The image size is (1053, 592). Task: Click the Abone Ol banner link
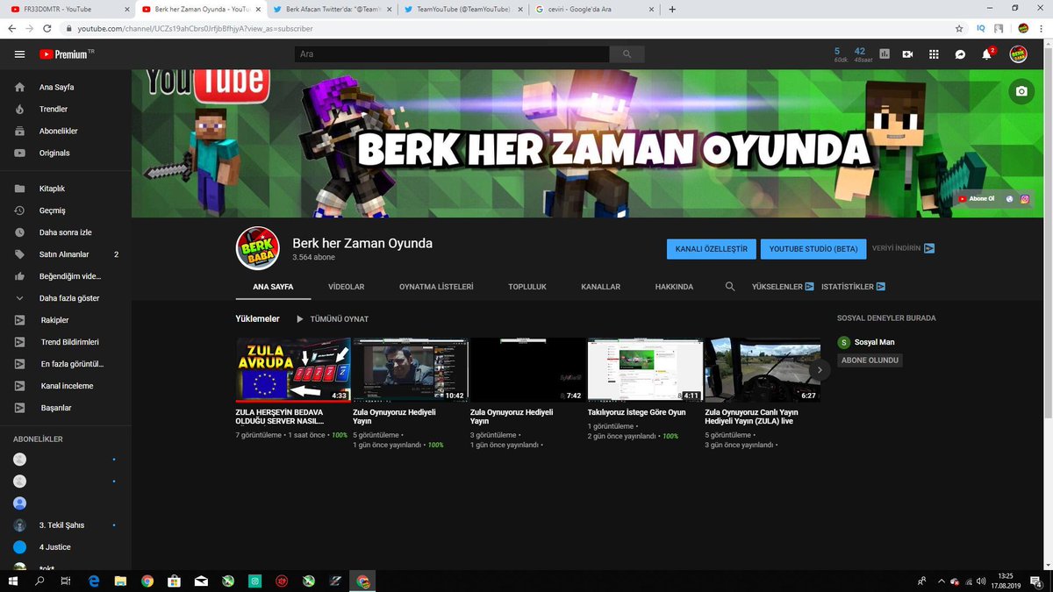977,199
